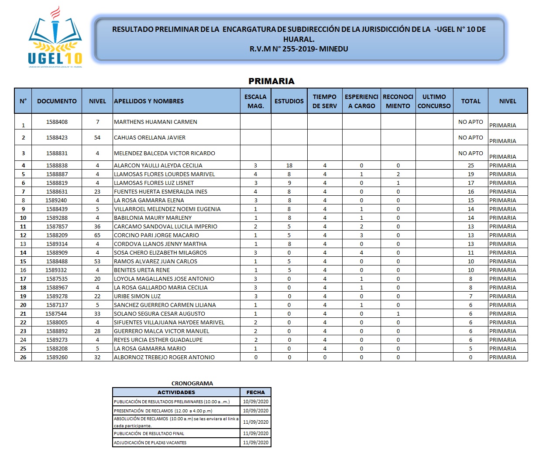Click the ACTIVIDADES header in the cronograma
This screenshot has width=539, height=456.
point(176,392)
